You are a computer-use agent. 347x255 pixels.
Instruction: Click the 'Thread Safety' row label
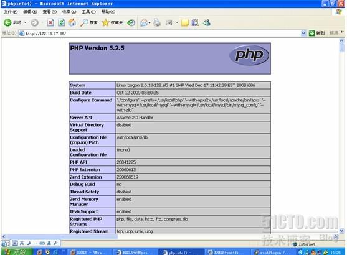pos(85,192)
